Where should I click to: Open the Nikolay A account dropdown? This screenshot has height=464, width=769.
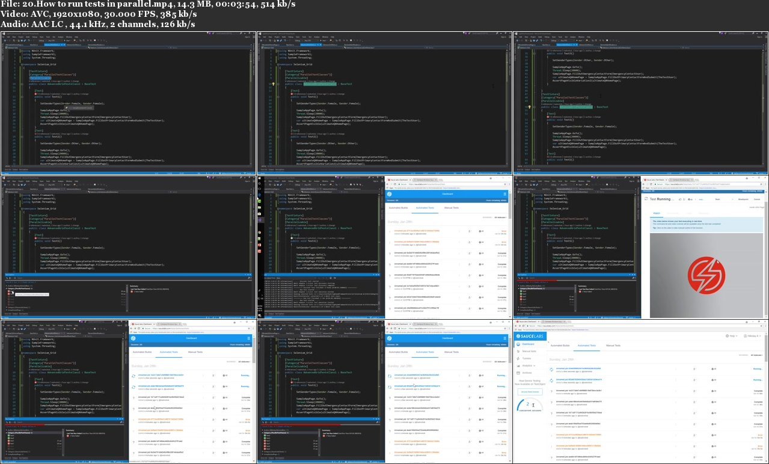[x=754, y=335]
